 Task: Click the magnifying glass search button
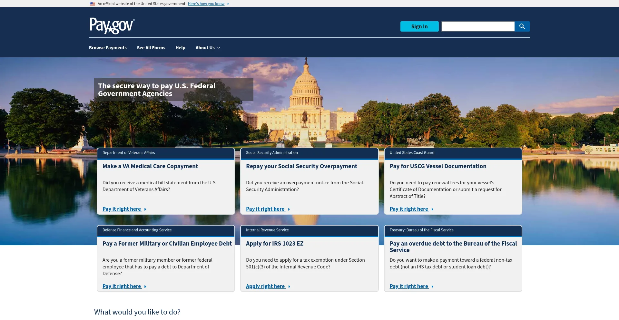[522, 26]
